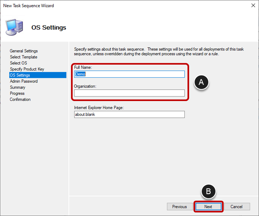Jump to the Summary step

tap(18, 87)
